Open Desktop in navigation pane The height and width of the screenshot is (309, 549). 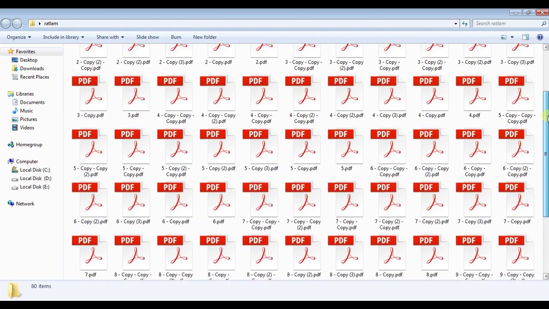pos(28,60)
